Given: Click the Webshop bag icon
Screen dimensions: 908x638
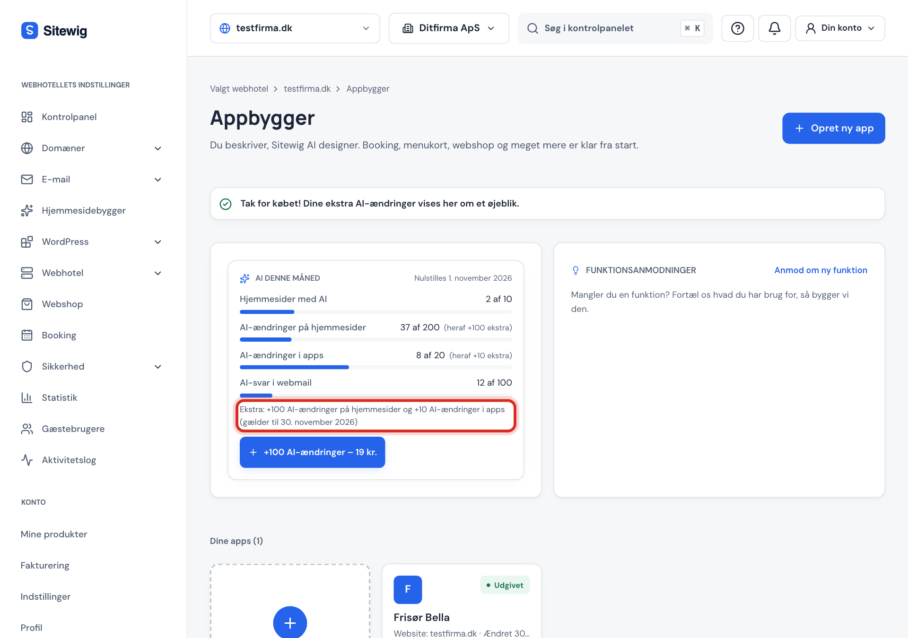Looking at the screenshot, I should [27, 304].
